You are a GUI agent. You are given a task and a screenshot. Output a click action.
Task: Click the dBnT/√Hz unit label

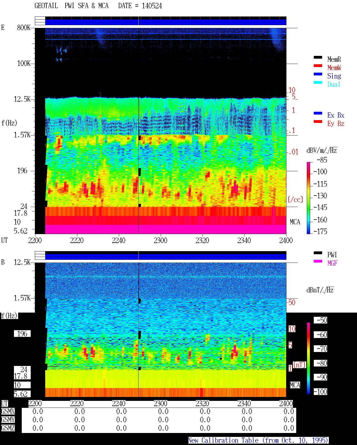[320, 290]
